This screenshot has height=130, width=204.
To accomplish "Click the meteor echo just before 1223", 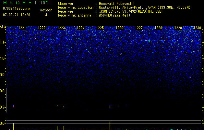I will click(x=57, y=105).
